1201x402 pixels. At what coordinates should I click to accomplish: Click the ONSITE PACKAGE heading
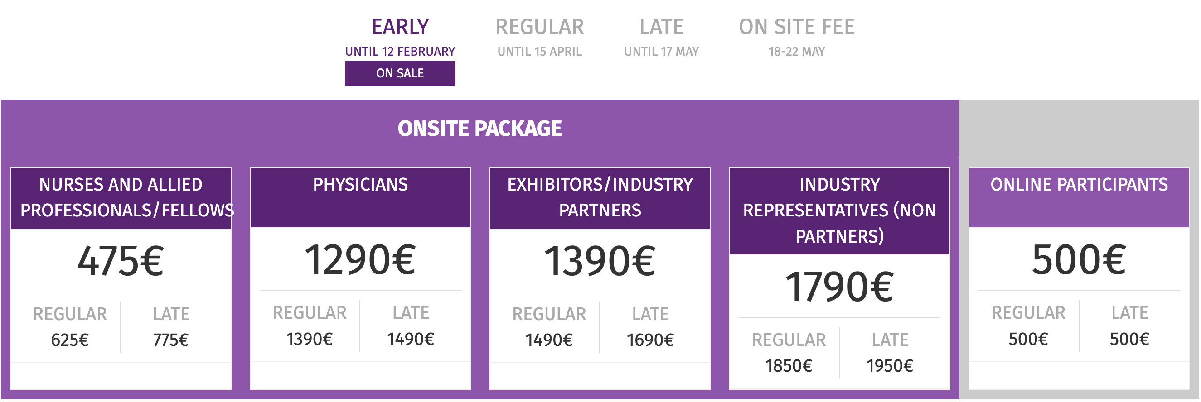(x=479, y=129)
